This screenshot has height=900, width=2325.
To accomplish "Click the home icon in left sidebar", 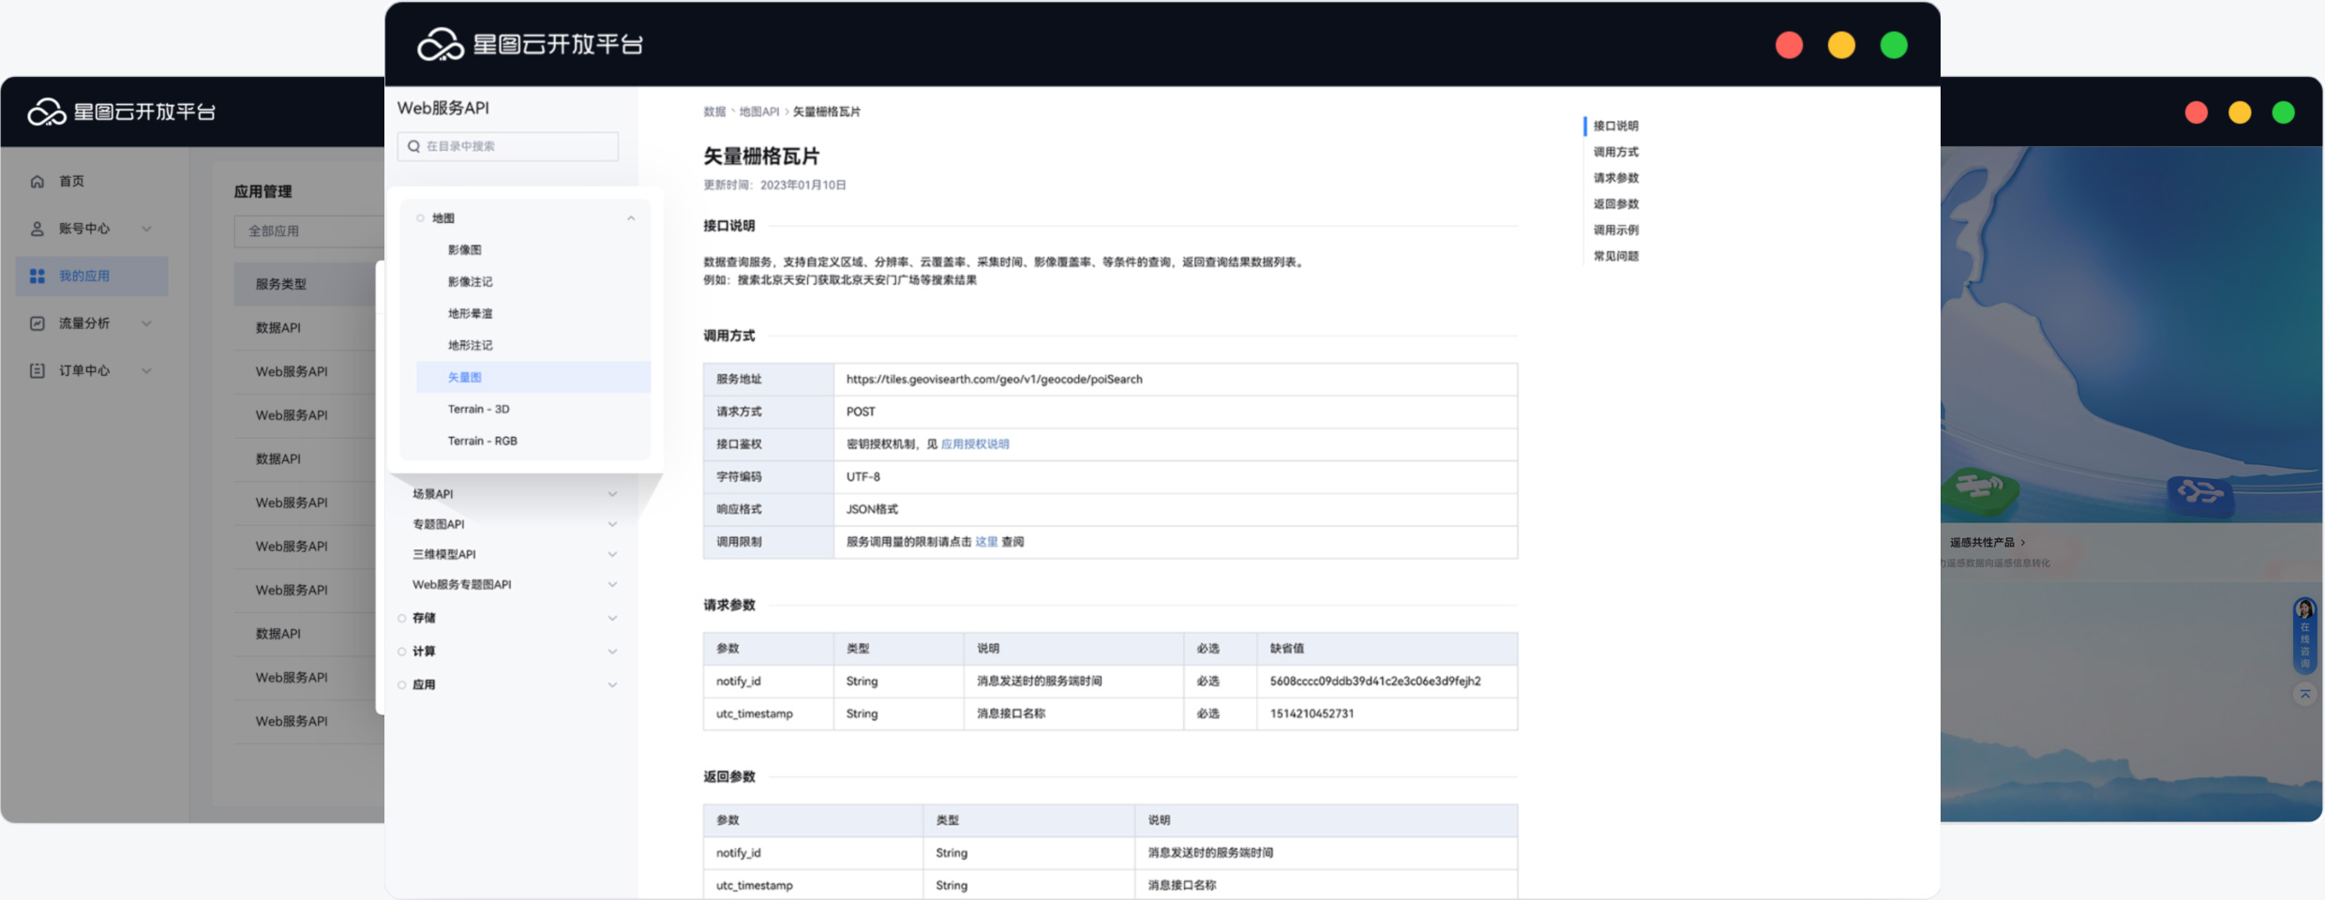I will pos(37,182).
